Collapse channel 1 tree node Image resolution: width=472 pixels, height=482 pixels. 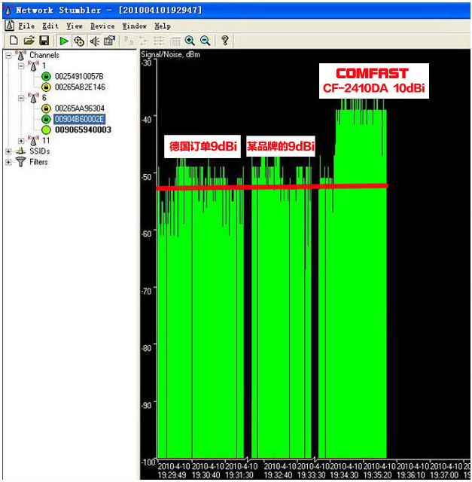point(21,66)
